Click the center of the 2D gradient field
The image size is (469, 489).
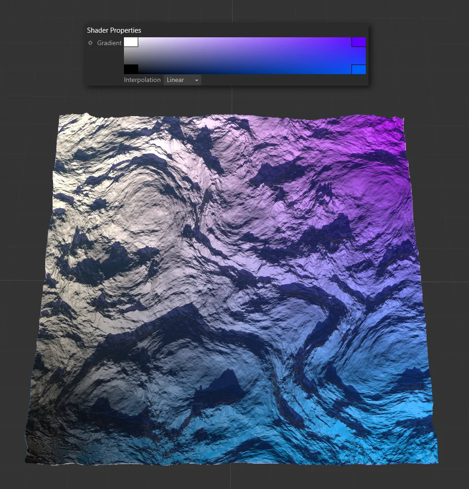244,55
